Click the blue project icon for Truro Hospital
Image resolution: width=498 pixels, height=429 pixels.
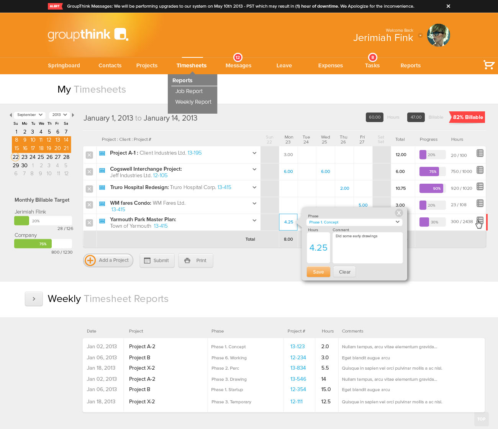(x=102, y=188)
